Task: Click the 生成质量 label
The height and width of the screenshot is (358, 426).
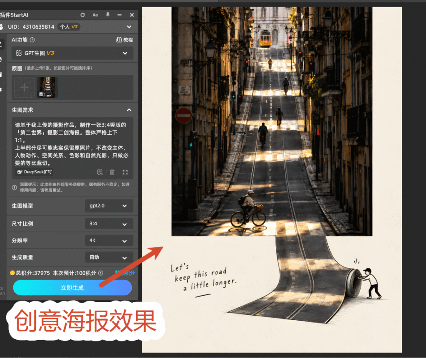Action: pos(22,257)
